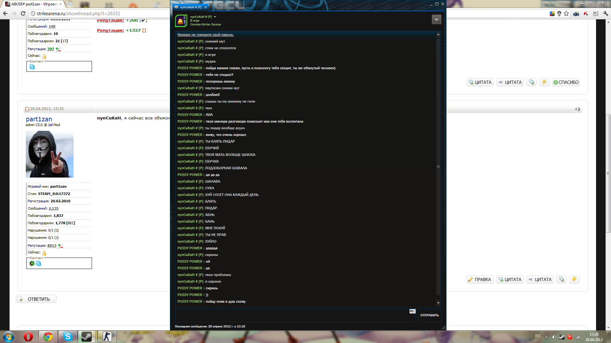Click quick-quote ЦИТАТА button in post #2
Image resolution: width=611 pixels, height=343 pixels.
540,279
